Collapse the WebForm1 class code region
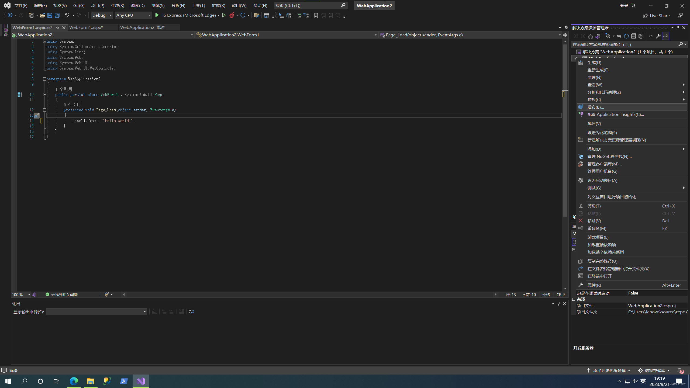 (x=44, y=95)
